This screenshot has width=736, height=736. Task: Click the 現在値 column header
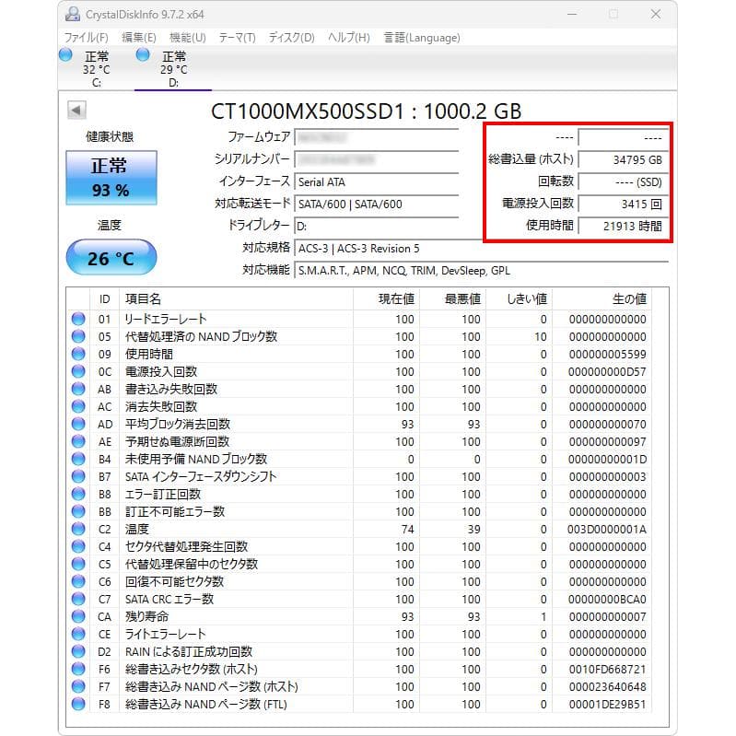(386, 299)
